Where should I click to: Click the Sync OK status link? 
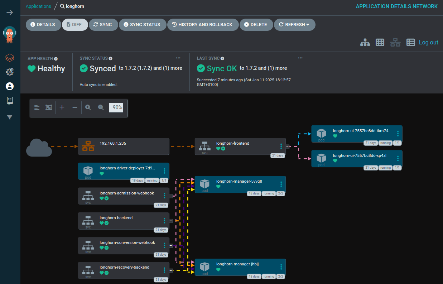click(222, 68)
